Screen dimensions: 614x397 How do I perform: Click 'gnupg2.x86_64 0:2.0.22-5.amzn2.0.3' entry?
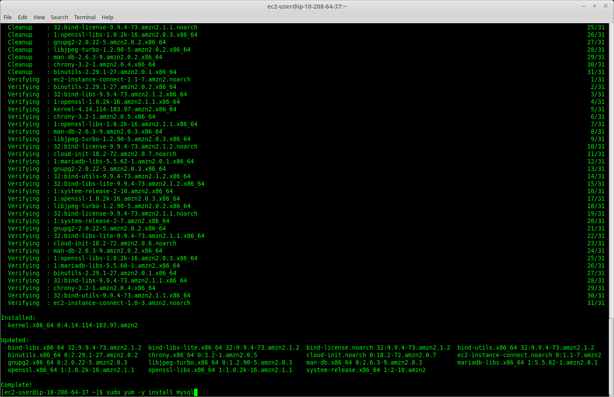[x=68, y=362]
